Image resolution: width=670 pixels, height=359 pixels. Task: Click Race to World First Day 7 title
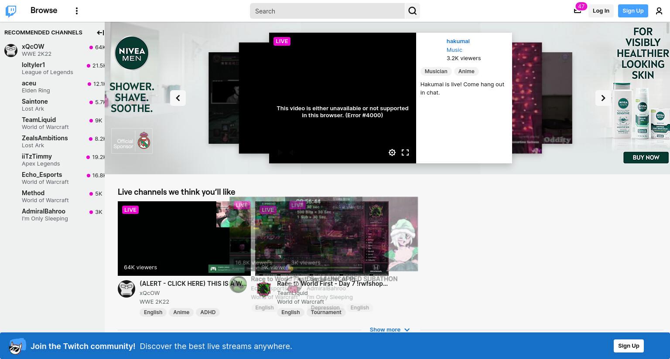click(x=332, y=284)
